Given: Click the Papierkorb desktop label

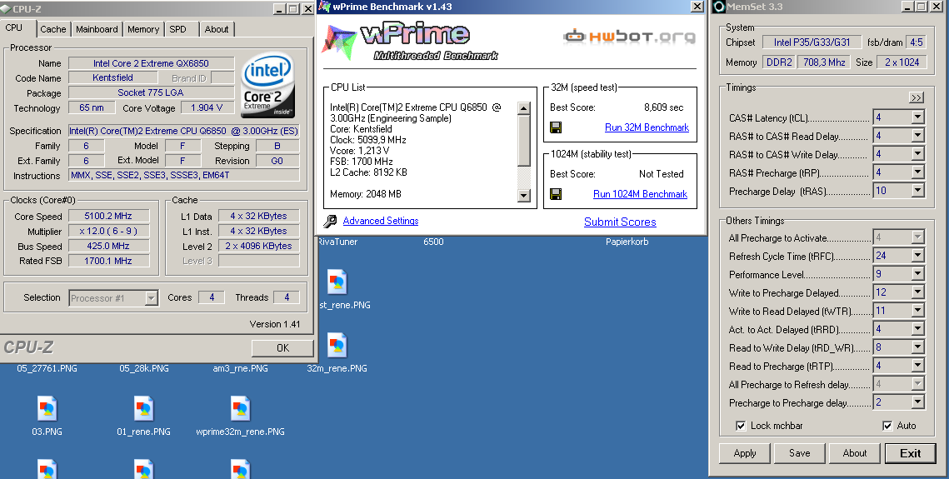Looking at the screenshot, I should (x=627, y=242).
